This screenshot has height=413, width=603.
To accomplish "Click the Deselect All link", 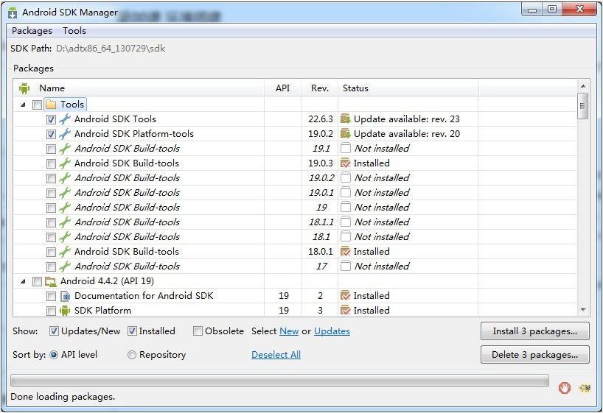I will click(x=276, y=355).
